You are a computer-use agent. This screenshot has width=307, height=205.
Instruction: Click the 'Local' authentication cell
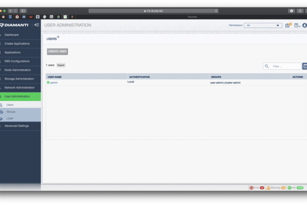tap(131, 81)
